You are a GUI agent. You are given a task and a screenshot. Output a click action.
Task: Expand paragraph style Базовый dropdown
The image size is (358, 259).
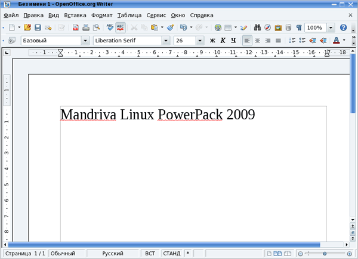pos(85,41)
